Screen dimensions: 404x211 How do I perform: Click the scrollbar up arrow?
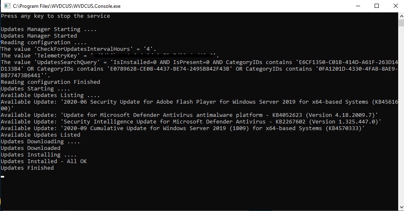click(401, 16)
